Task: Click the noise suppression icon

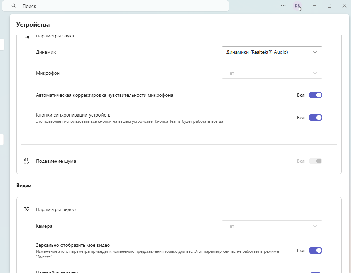Action: tap(26, 161)
